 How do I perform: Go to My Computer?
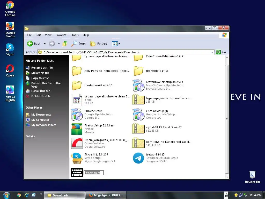(x=40, y=120)
